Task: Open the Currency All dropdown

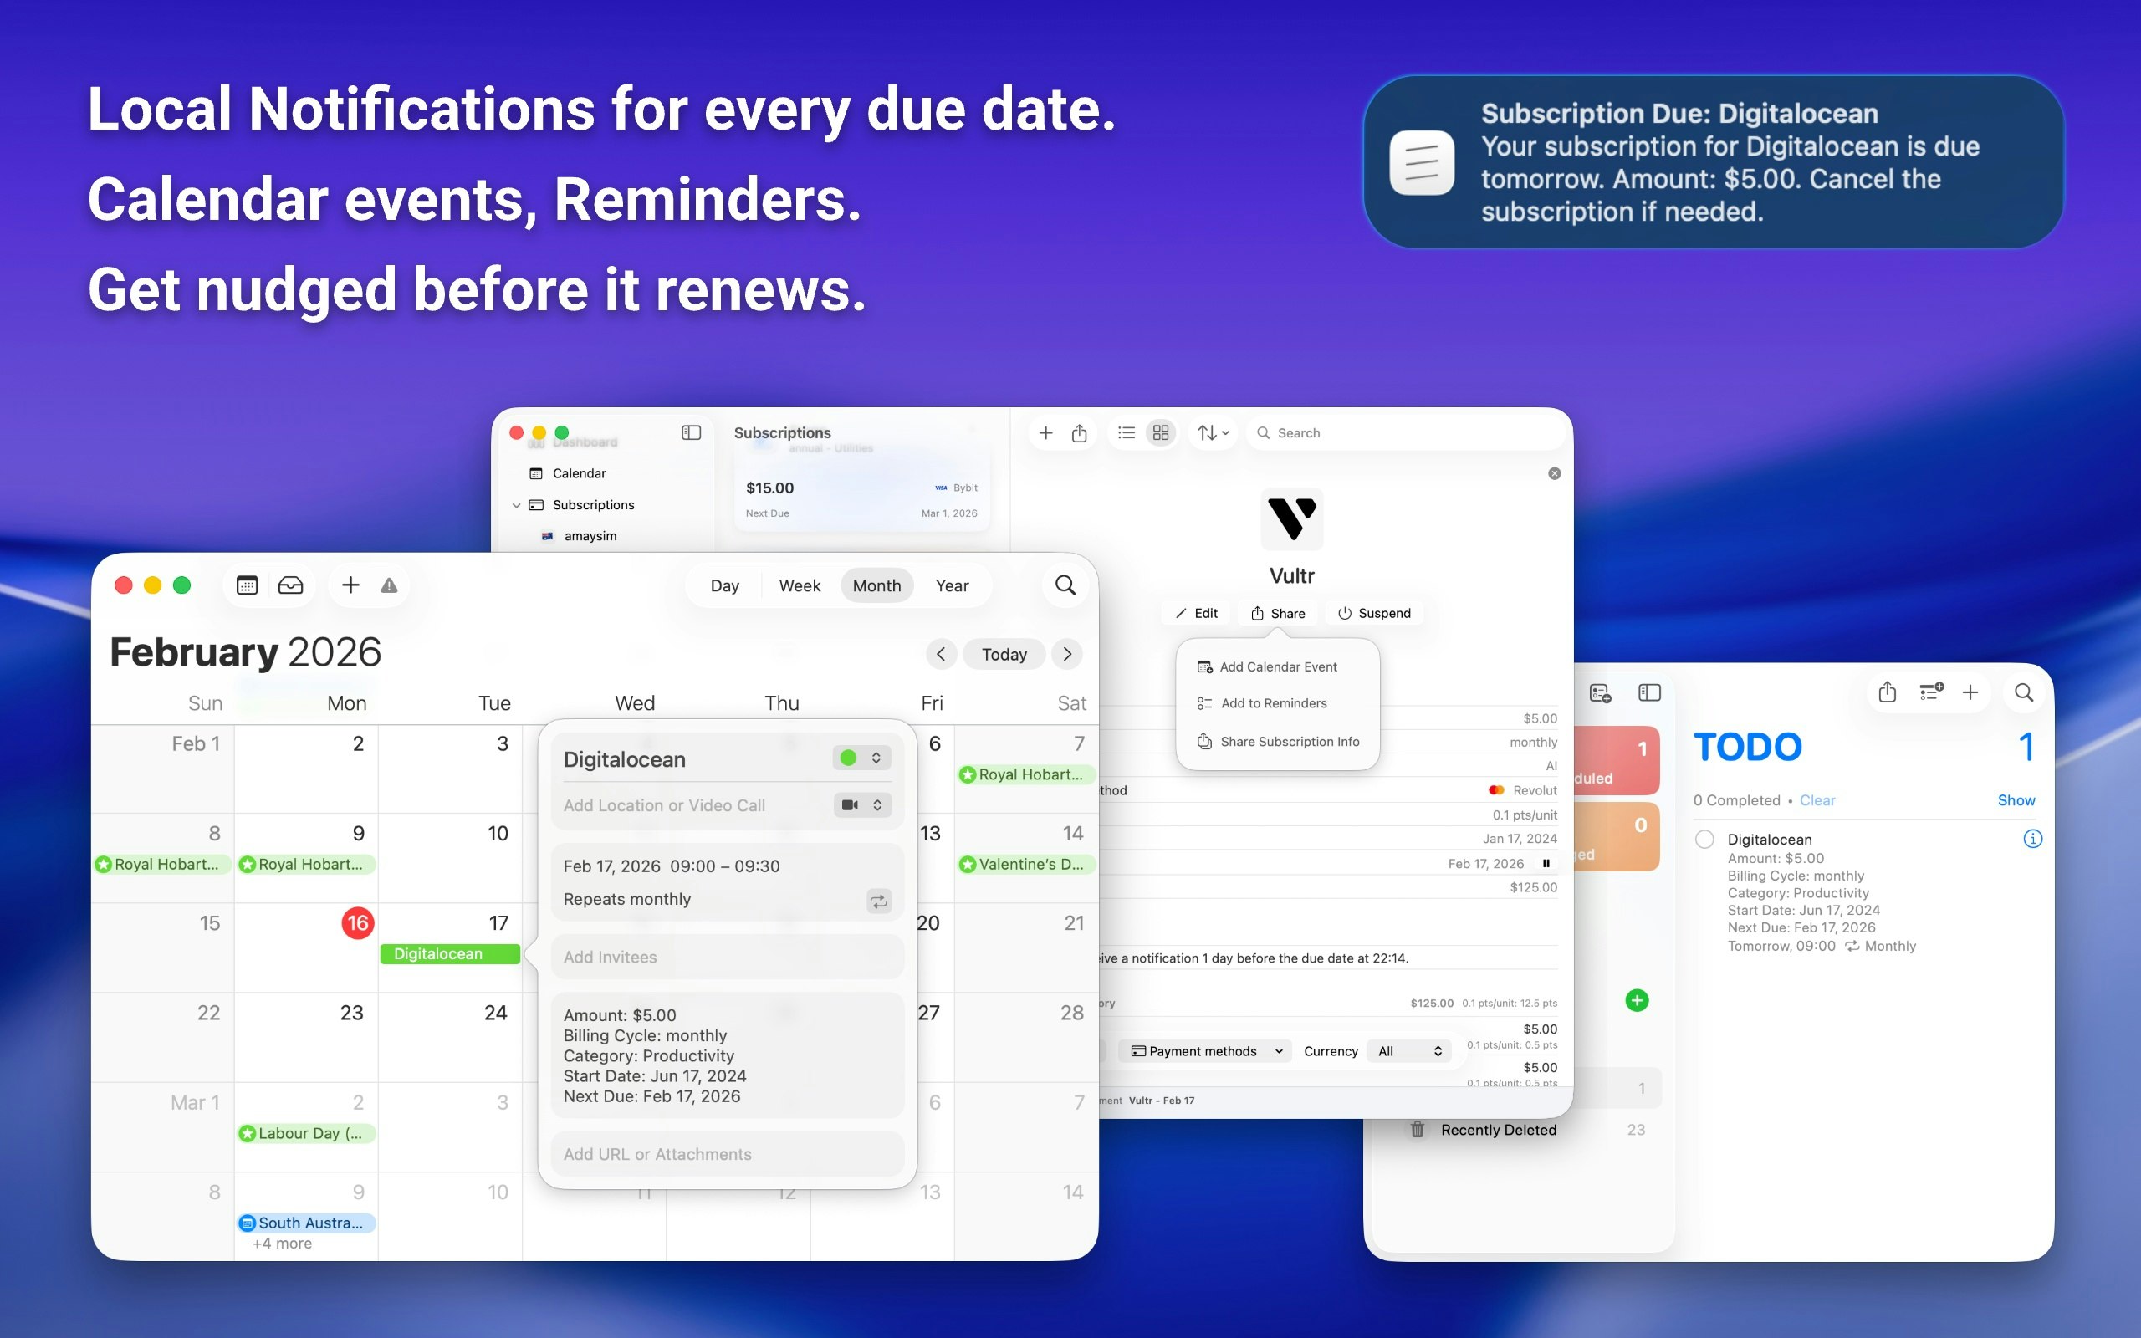Action: pos(1409,1051)
